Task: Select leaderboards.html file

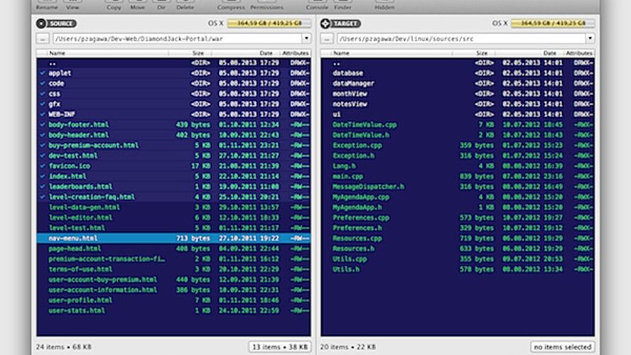Action: 173,187
